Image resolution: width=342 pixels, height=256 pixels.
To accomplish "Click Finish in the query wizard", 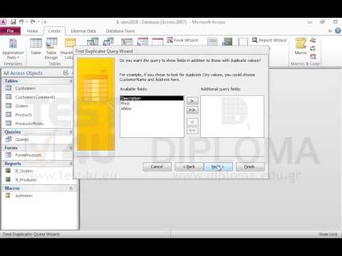I will (249, 167).
